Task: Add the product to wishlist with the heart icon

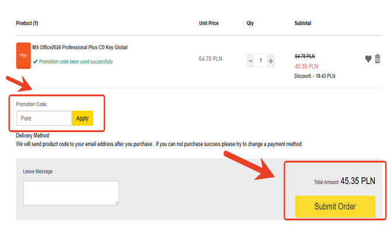Action: point(368,59)
